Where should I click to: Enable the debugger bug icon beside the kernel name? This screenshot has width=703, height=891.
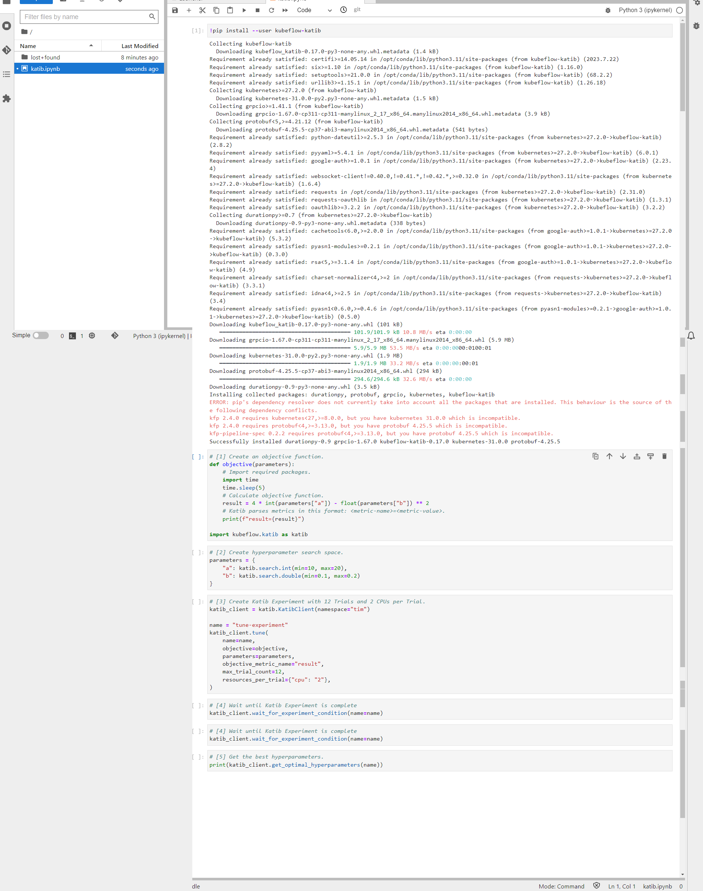point(608,10)
